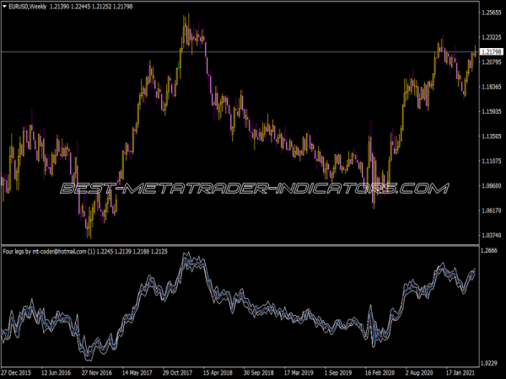Click the EURUSD,Weekly chart title
506x379 pixels.
[29, 8]
